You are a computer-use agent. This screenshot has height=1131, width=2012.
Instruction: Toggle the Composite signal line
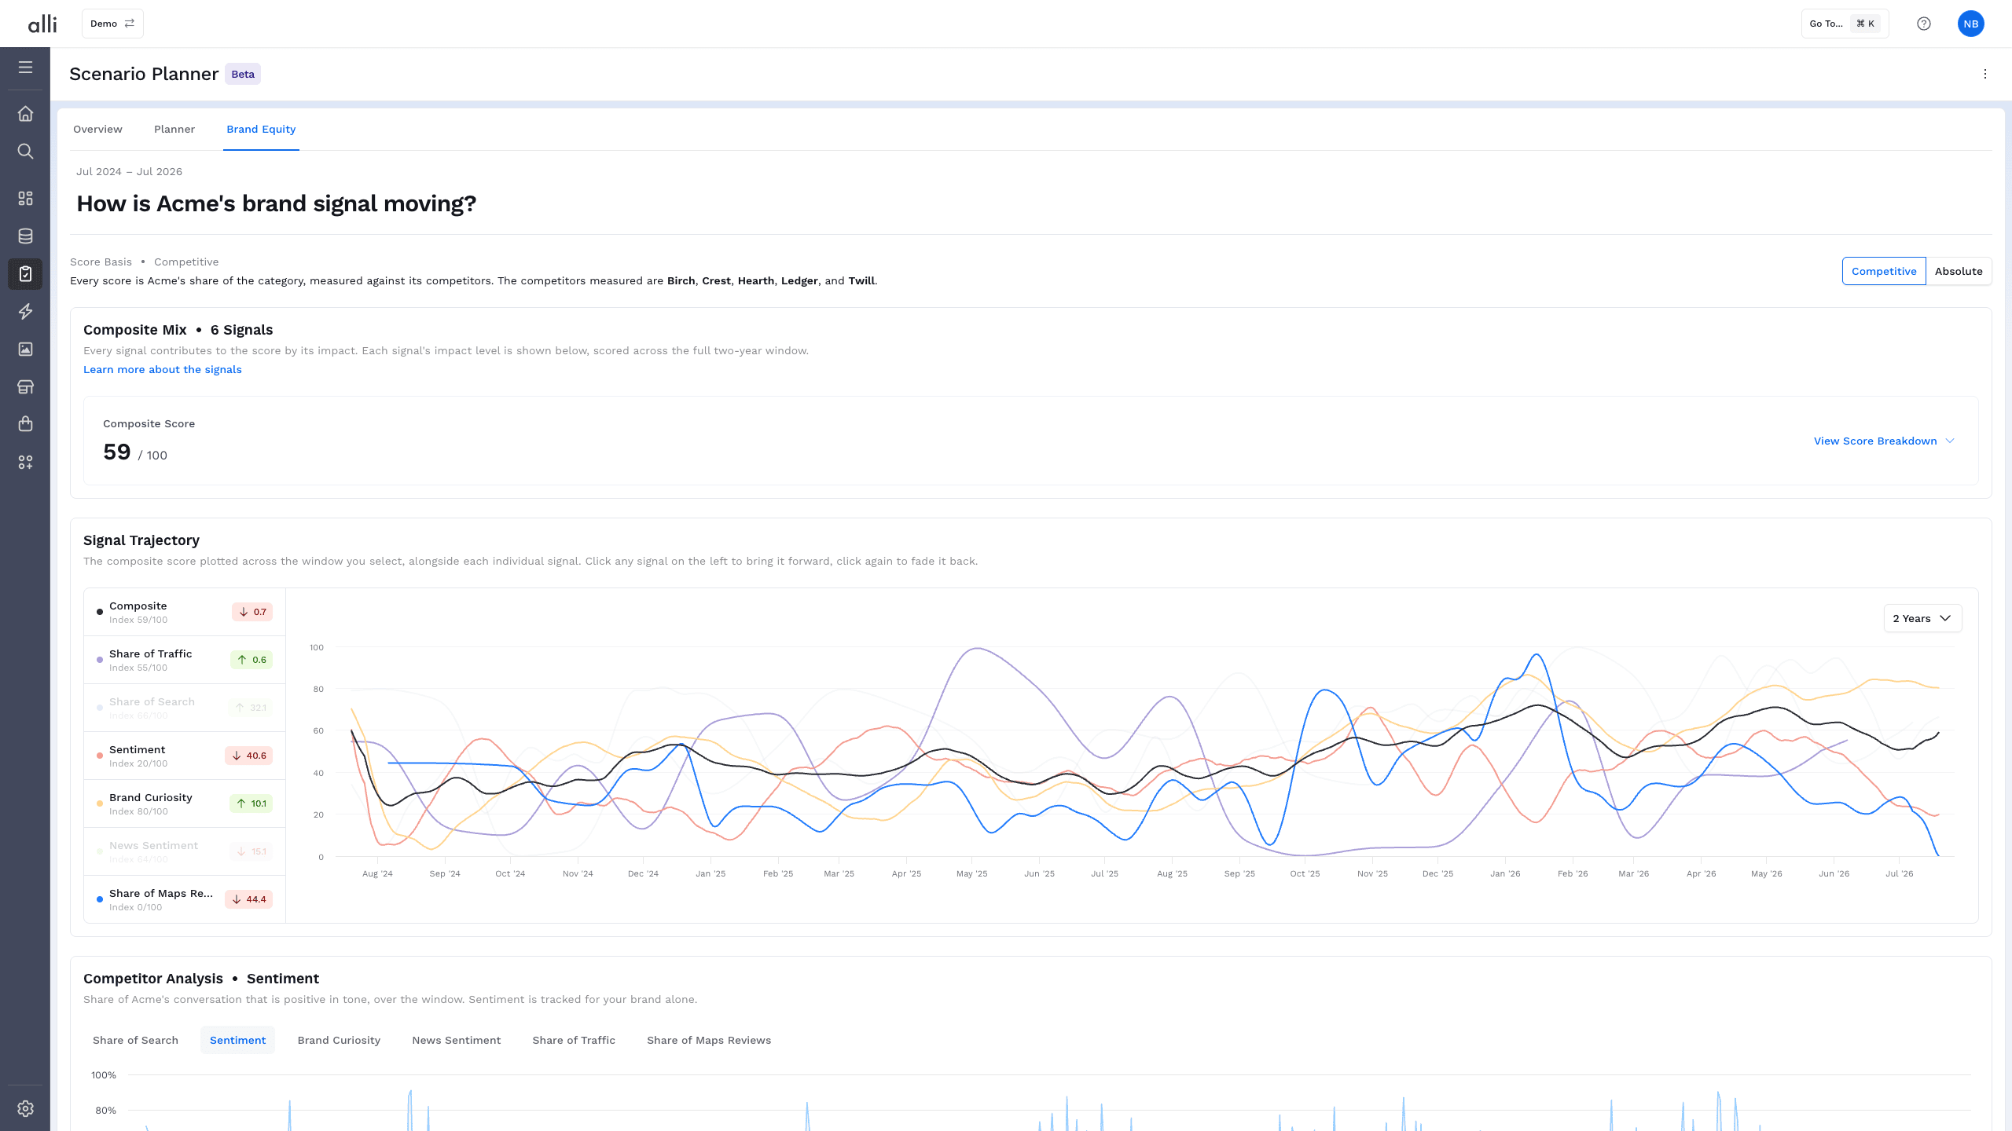point(185,612)
